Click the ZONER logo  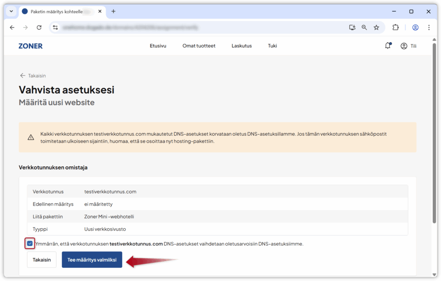coord(31,46)
